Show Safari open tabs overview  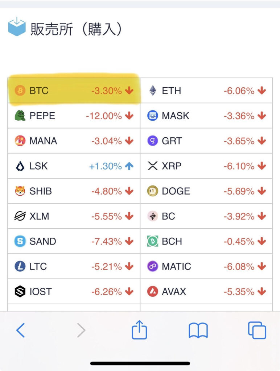pyautogui.click(x=257, y=330)
